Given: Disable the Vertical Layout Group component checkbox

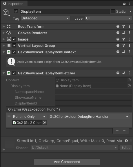Looking at the screenshot, I should [14, 45].
